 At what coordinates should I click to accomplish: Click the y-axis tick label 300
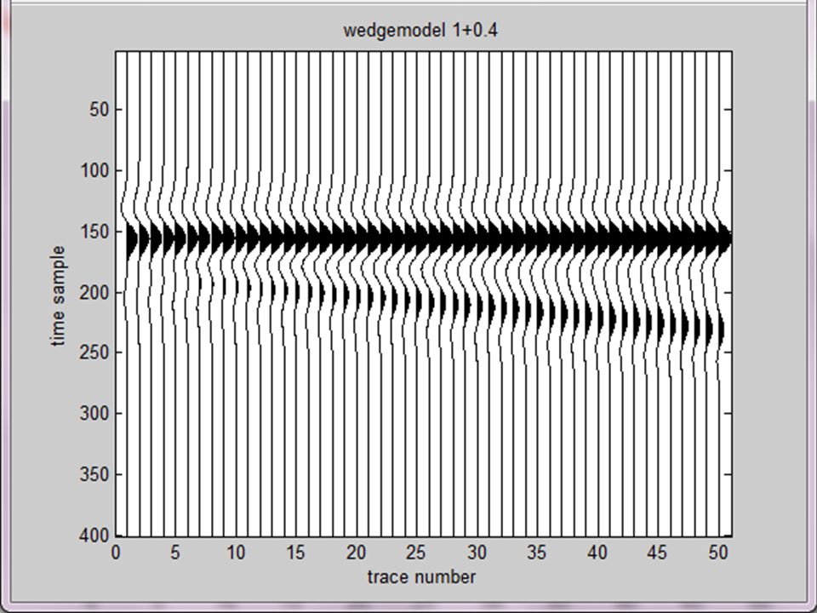94,414
